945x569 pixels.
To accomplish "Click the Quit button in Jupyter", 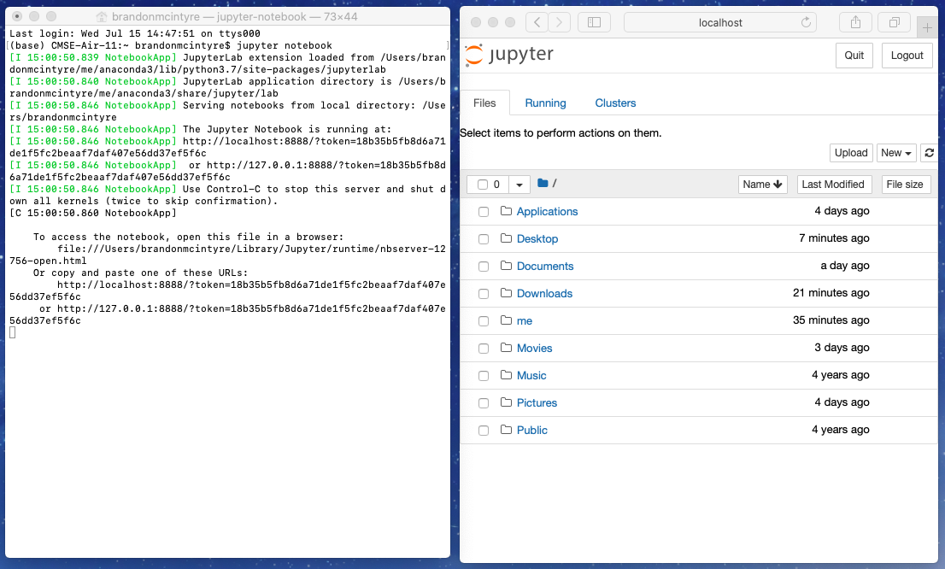I will pyautogui.click(x=854, y=56).
